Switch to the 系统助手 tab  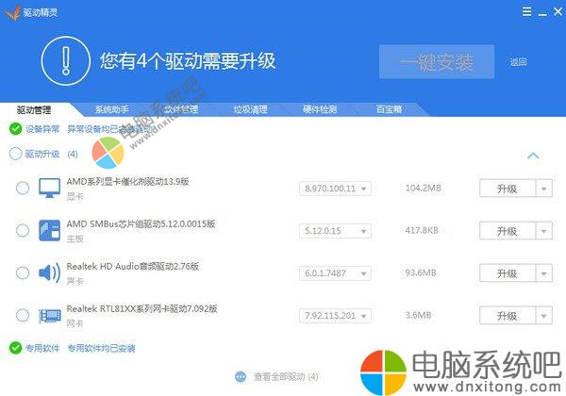[112, 109]
